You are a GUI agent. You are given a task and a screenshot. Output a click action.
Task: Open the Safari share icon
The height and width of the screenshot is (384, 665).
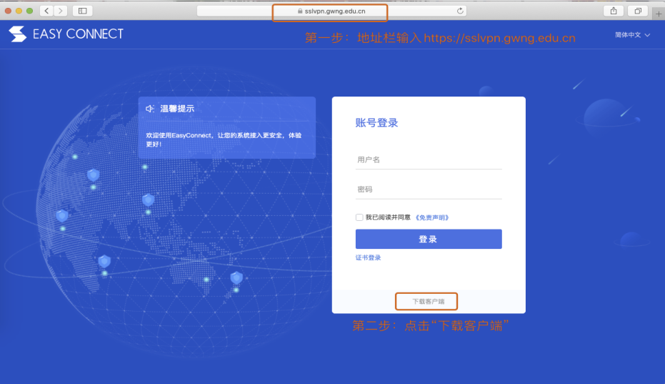pos(614,11)
